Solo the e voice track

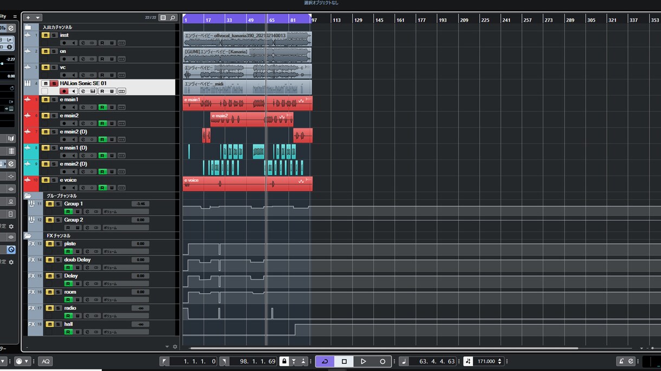point(54,180)
